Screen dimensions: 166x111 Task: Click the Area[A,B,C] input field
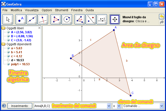coord(62,106)
